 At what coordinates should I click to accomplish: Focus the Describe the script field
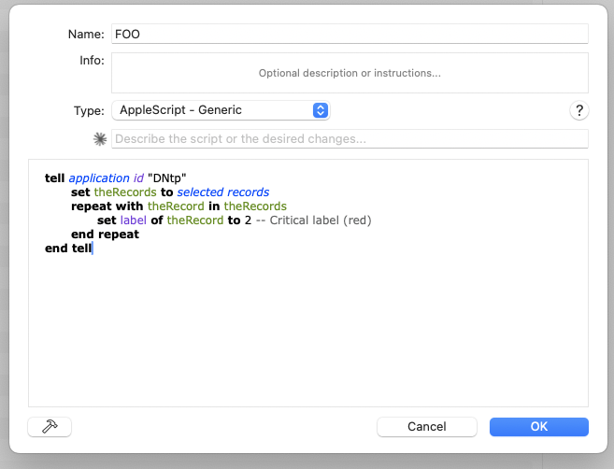(x=349, y=139)
